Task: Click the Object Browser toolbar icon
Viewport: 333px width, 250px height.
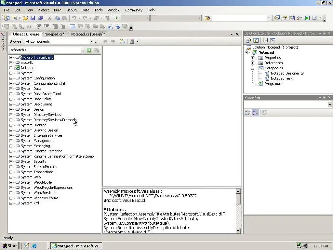Action: [x=292, y=18]
